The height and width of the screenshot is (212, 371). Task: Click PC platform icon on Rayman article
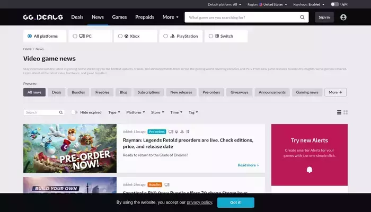pyautogui.click(x=171, y=131)
